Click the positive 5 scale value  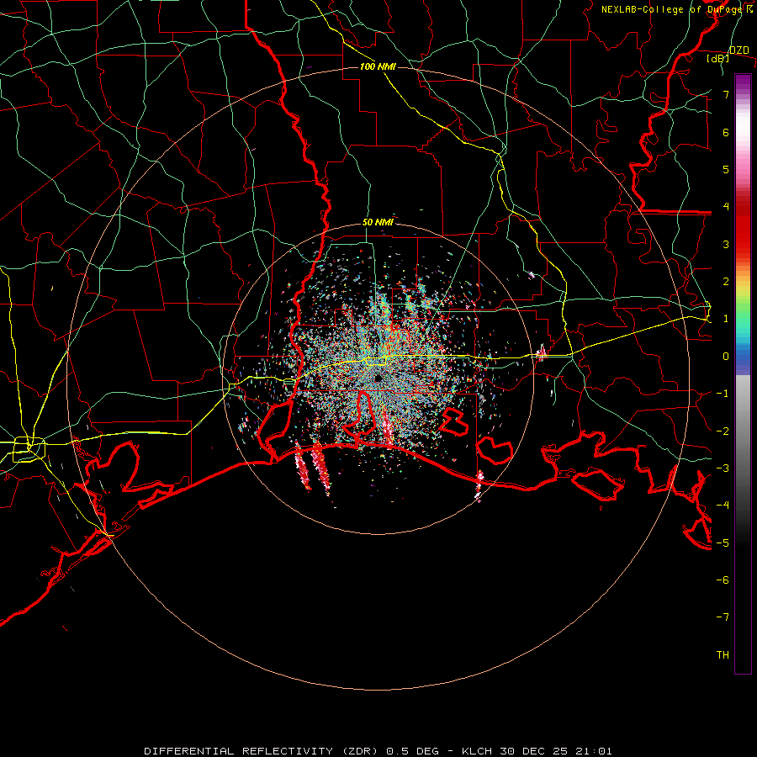coord(726,169)
